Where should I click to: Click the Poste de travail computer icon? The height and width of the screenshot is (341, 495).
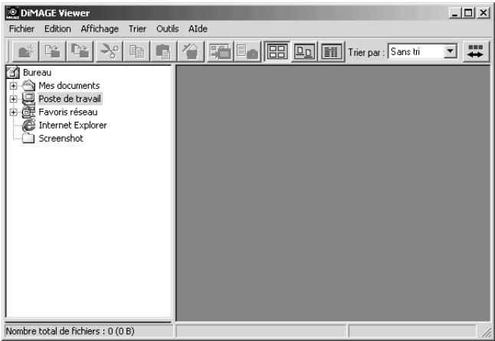tap(28, 99)
